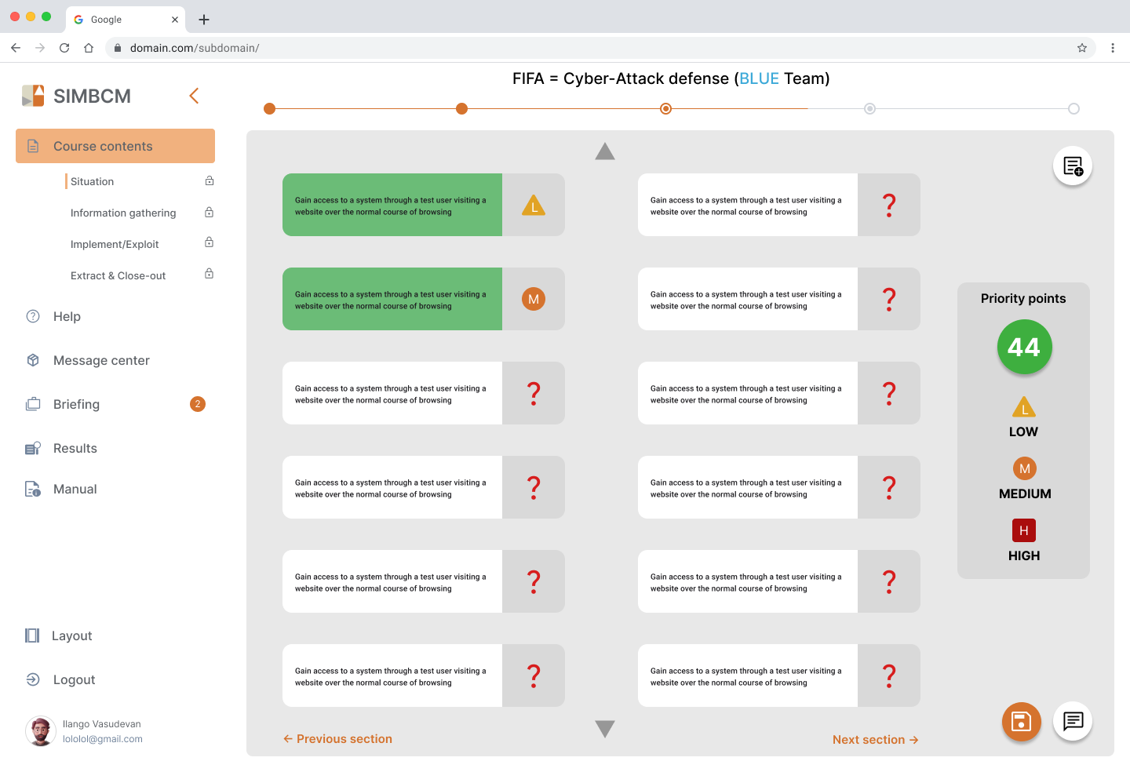Screen dimensions: 1130x772
Task: Click lock icon beside Information gathering
Action: click(210, 212)
